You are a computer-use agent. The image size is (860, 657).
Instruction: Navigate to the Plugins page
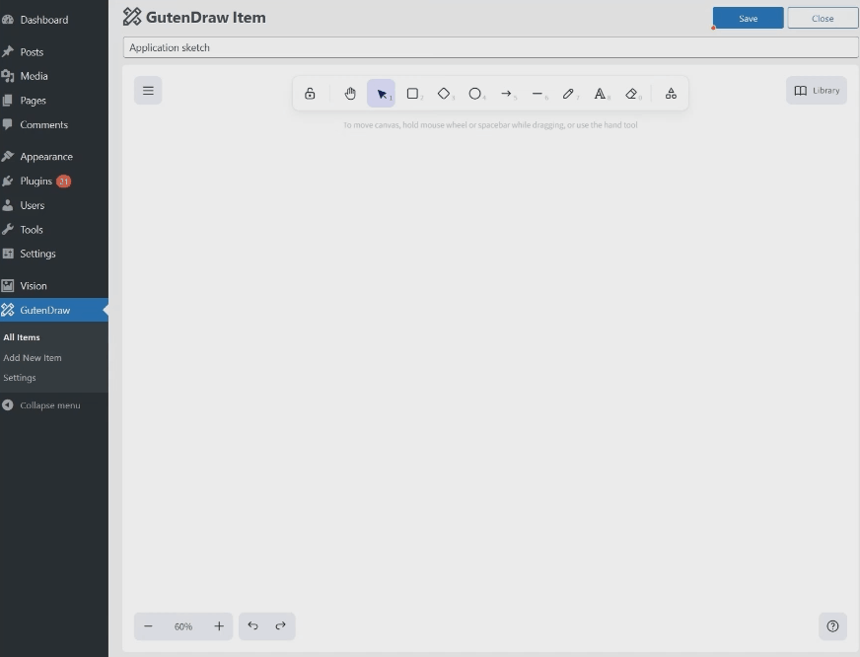(x=35, y=181)
